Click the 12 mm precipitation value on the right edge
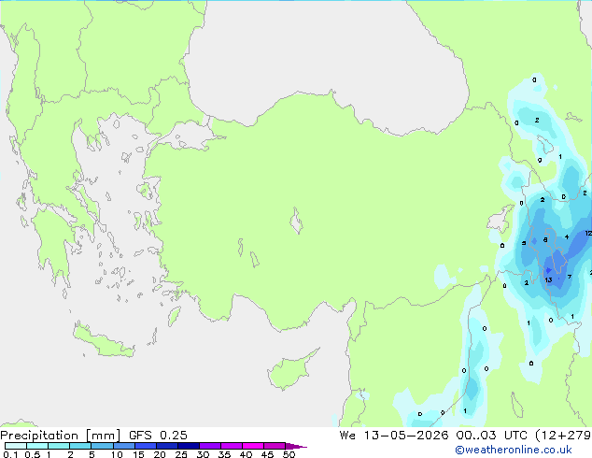Screen dimensions: 592x458 (x=588, y=233)
